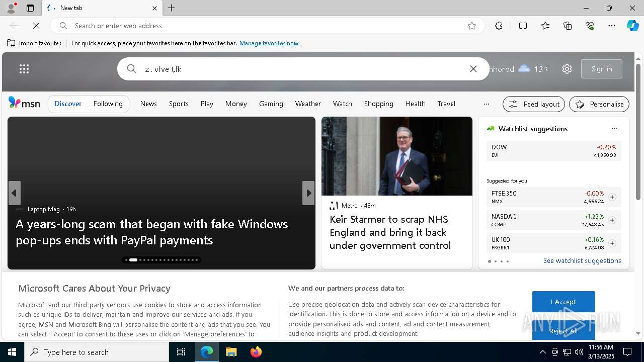Click Import favorites

(34, 43)
